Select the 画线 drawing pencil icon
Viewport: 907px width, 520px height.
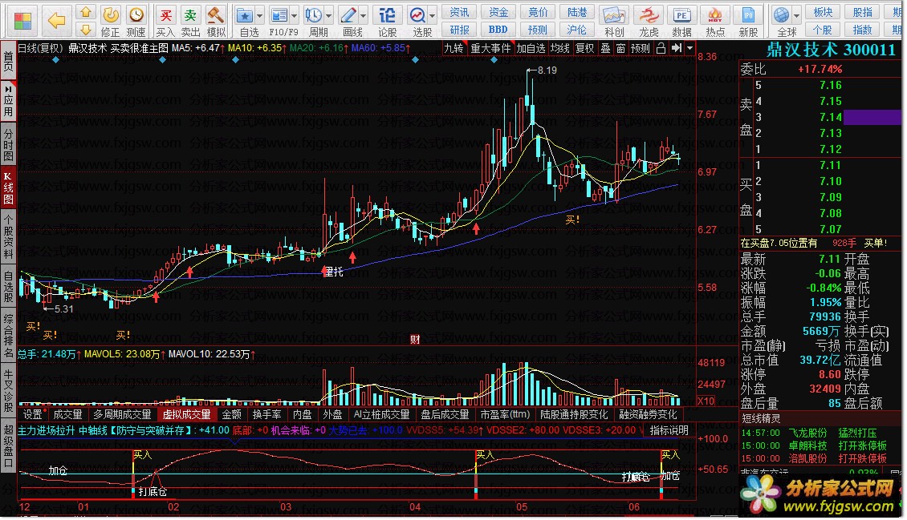tap(349, 15)
